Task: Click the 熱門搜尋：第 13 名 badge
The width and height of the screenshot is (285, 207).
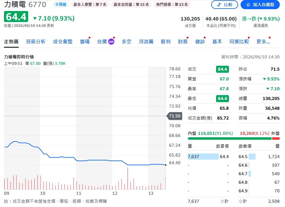Action: (x=172, y=5)
